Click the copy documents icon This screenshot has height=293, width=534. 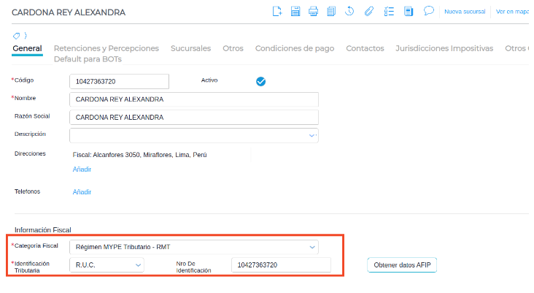click(x=331, y=11)
